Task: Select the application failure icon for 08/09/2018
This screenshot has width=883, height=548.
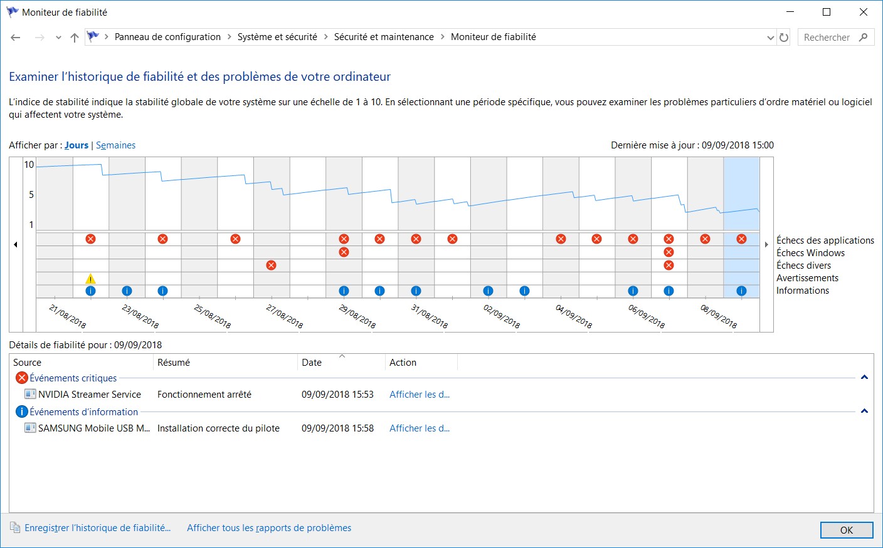Action: [x=705, y=239]
